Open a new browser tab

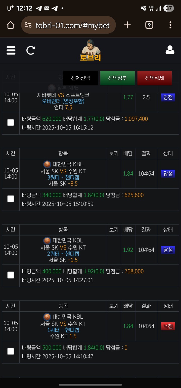pyautogui.click(x=127, y=25)
